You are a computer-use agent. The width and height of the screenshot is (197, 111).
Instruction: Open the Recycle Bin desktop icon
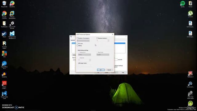click(4, 4)
